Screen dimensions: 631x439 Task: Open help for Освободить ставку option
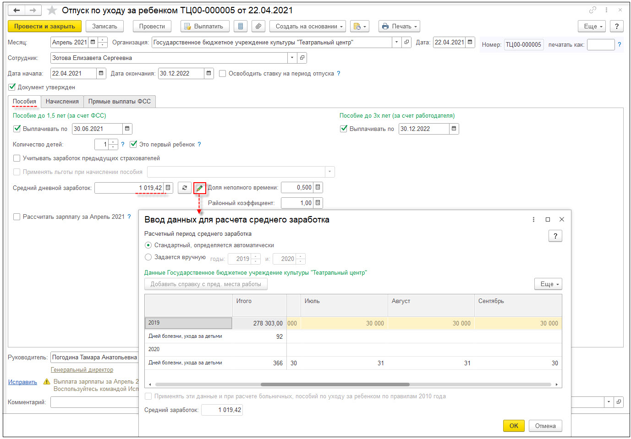(339, 73)
